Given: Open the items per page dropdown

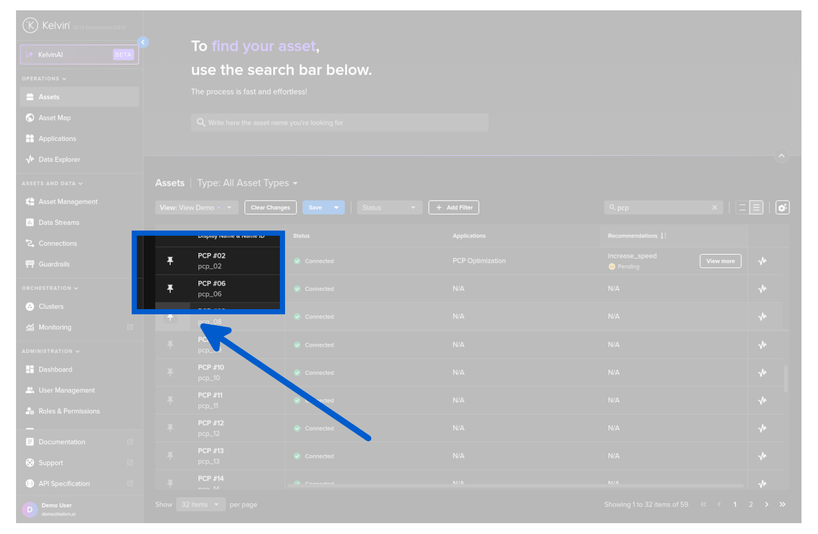Looking at the screenshot, I should 200,505.
